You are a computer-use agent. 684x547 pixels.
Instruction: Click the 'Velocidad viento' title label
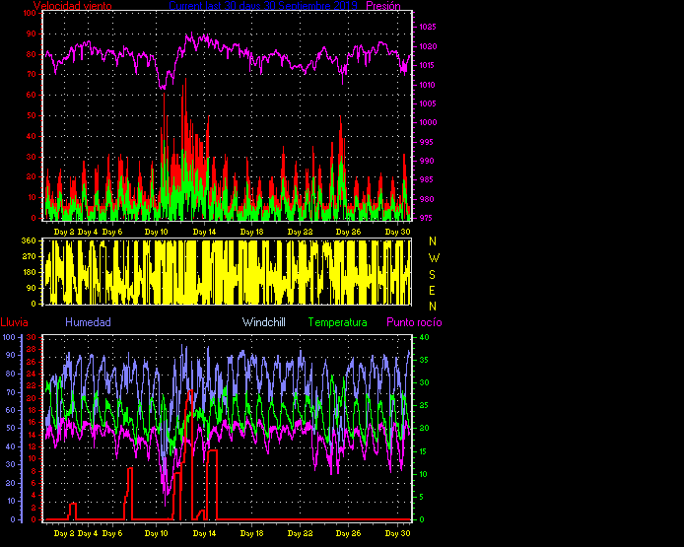point(72,6)
